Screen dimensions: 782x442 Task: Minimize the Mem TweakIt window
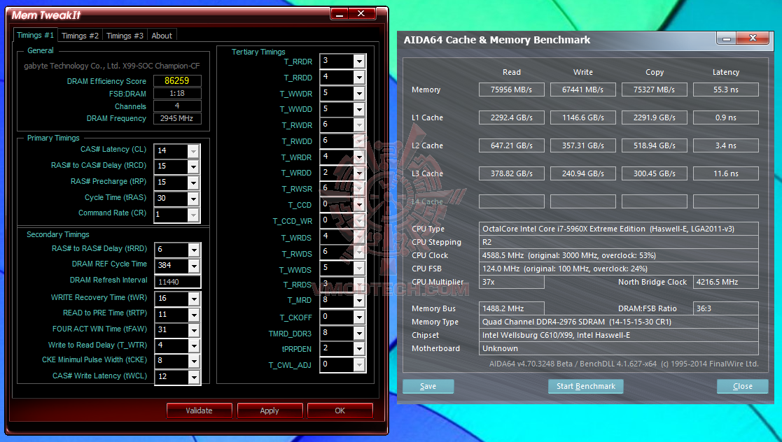340,13
